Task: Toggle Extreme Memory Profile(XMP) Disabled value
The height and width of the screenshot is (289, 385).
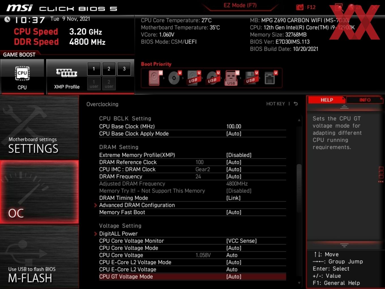Action: point(239,155)
